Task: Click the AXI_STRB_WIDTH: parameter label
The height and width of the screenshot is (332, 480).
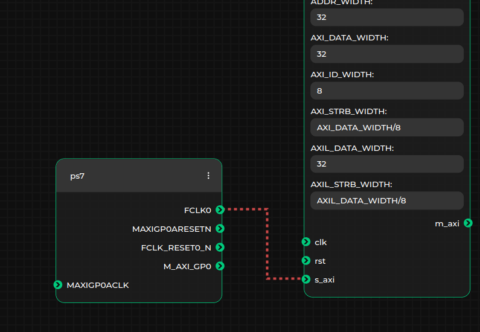Action: (348, 111)
